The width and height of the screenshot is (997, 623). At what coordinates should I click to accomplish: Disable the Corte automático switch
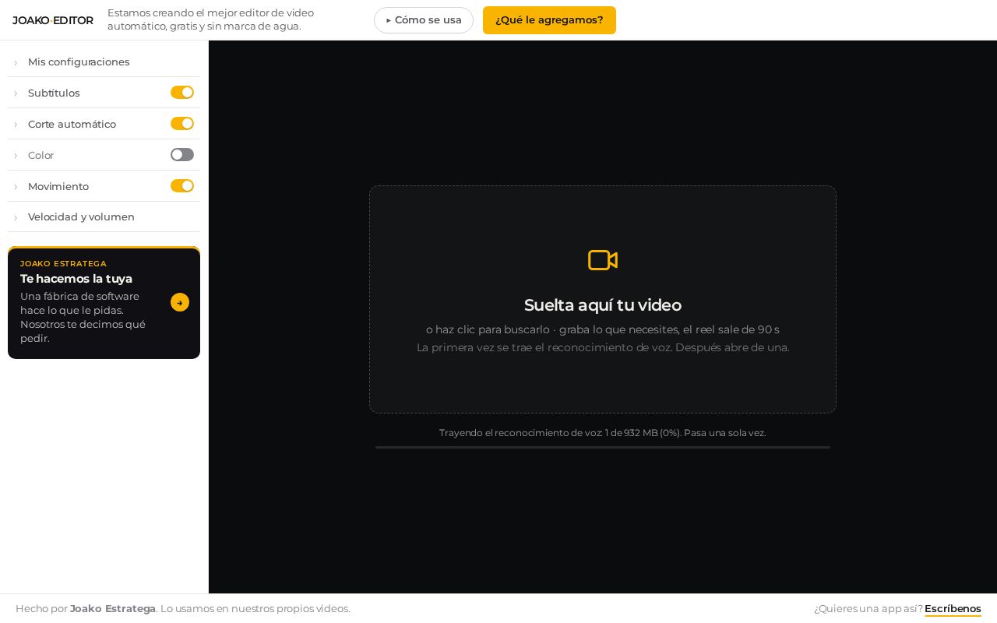pyautogui.click(x=182, y=124)
